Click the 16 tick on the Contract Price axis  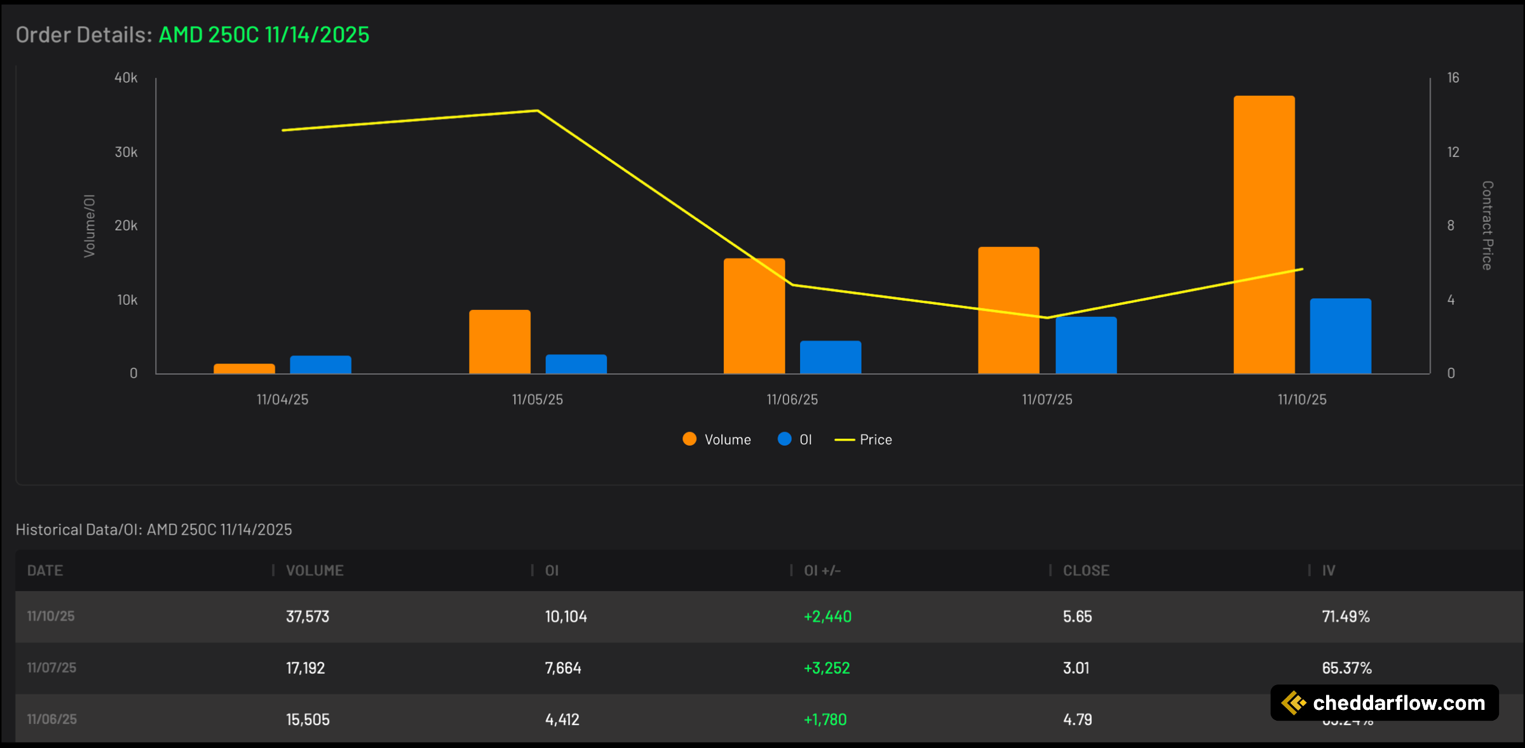pyautogui.click(x=1453, y=77)
